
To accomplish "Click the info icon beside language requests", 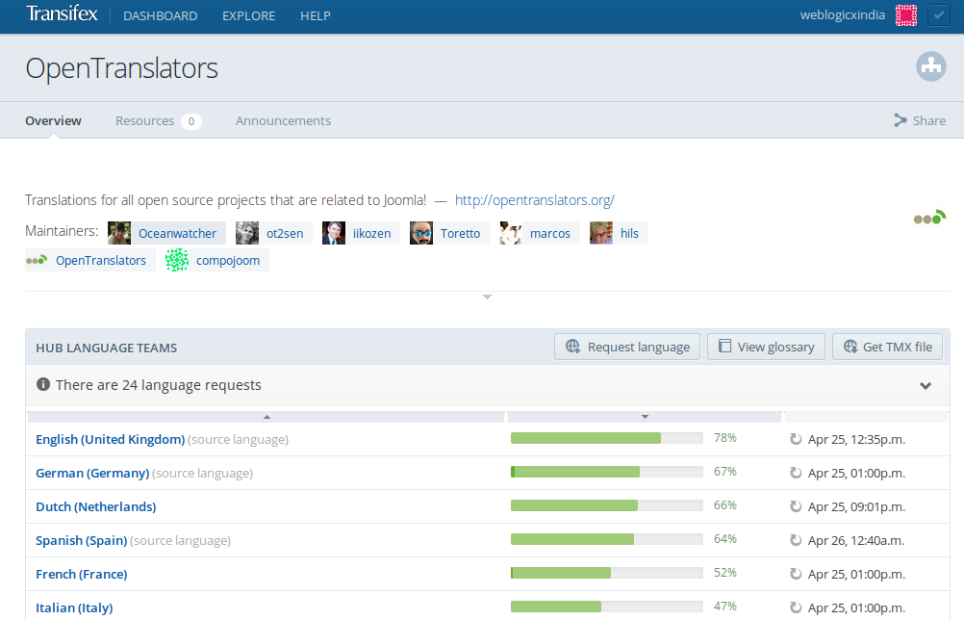I will coord(43,385).
